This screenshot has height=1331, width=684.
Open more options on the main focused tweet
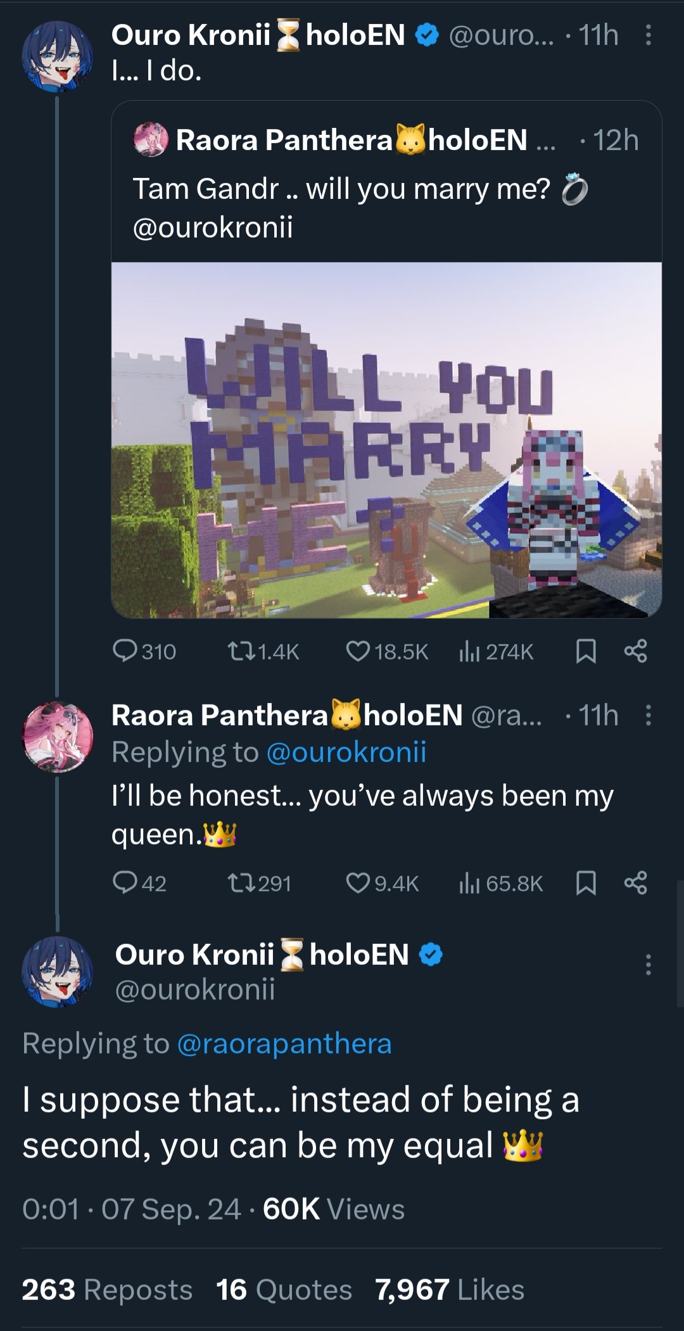point(648,964)
